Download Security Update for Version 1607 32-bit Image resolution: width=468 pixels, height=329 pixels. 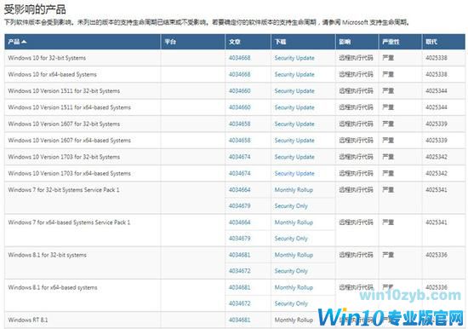[294, 124]
